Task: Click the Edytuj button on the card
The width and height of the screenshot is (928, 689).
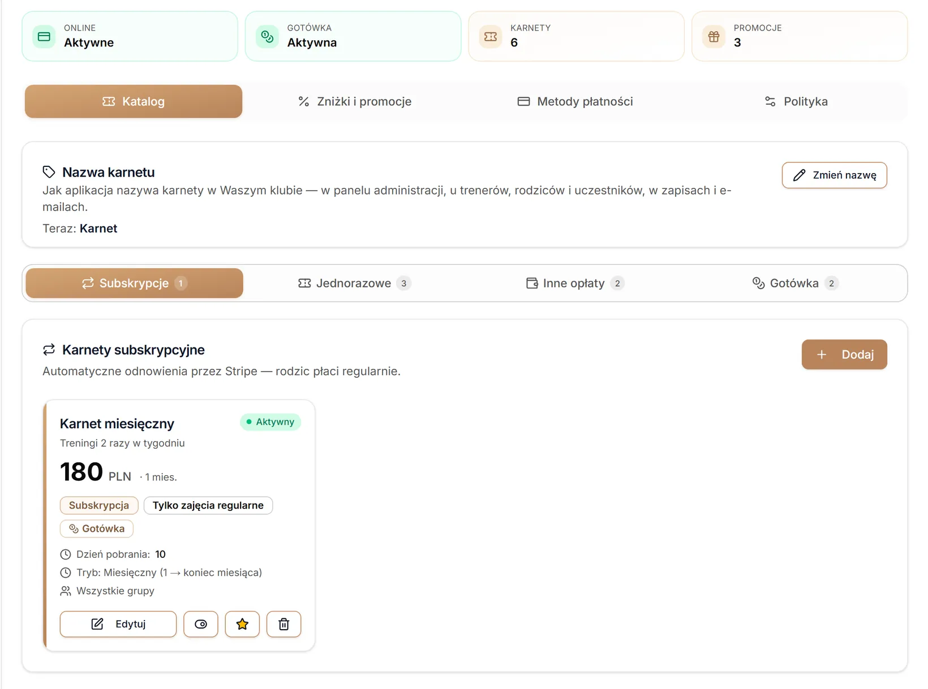Action: click(118, 624)
